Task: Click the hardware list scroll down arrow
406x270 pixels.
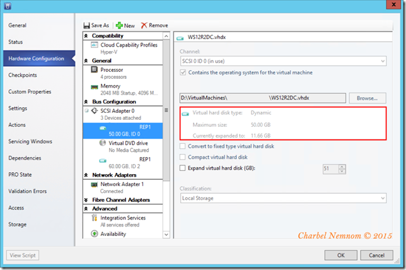Action: [x=166, y=235]
